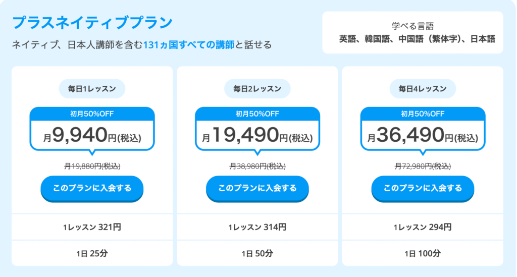This screenshot has width=517, height=277.
Task: Join the 毎日2レッスン plan button
Action: coord(257,188)
